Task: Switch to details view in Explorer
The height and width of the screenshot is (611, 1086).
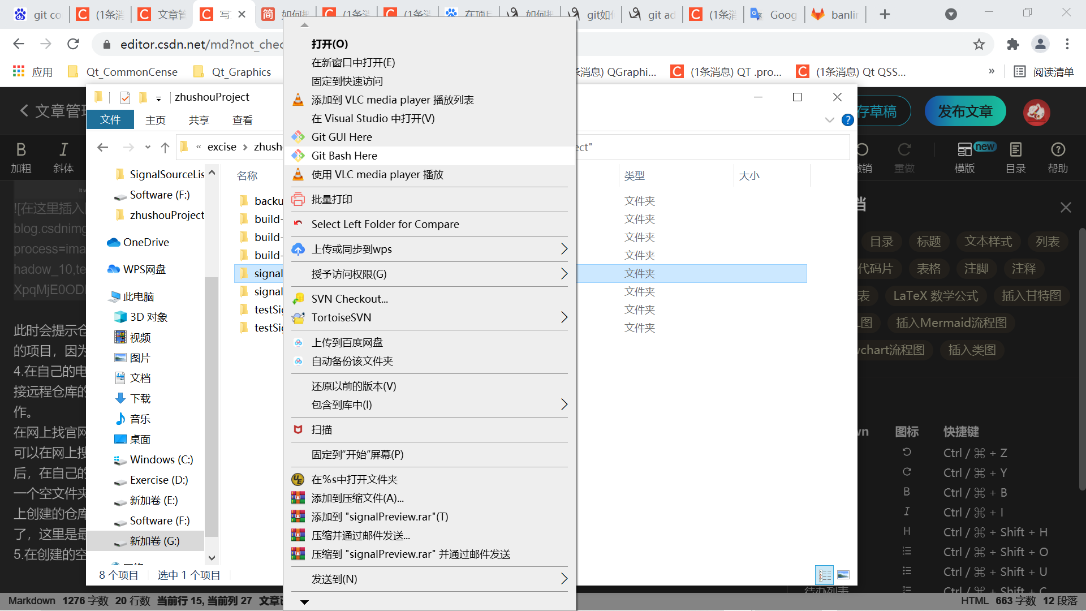Action: (825, 575)
